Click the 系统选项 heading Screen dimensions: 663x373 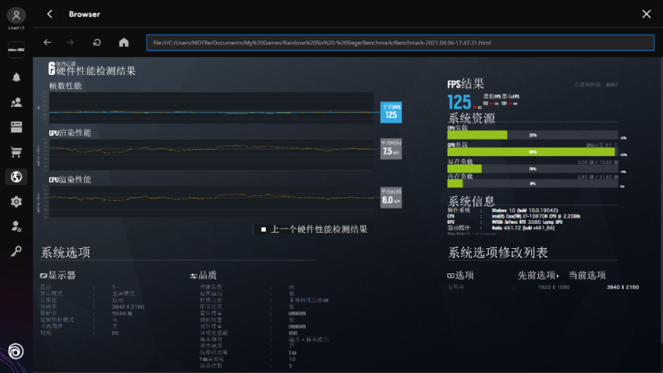point(66,253)
